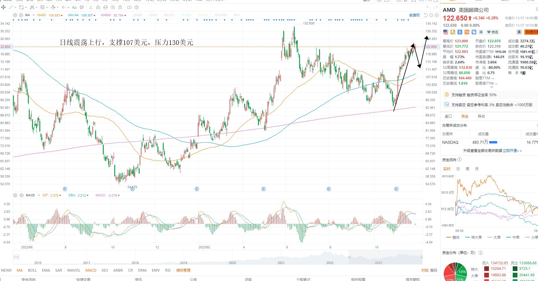The width and height of the screenshot is (538, 281).
Task: Open the MACD indicator dropdown
Action: pyautogui.click(x=39, y=195)
